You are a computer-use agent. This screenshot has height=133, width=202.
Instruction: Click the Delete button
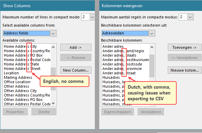(44, 112)
